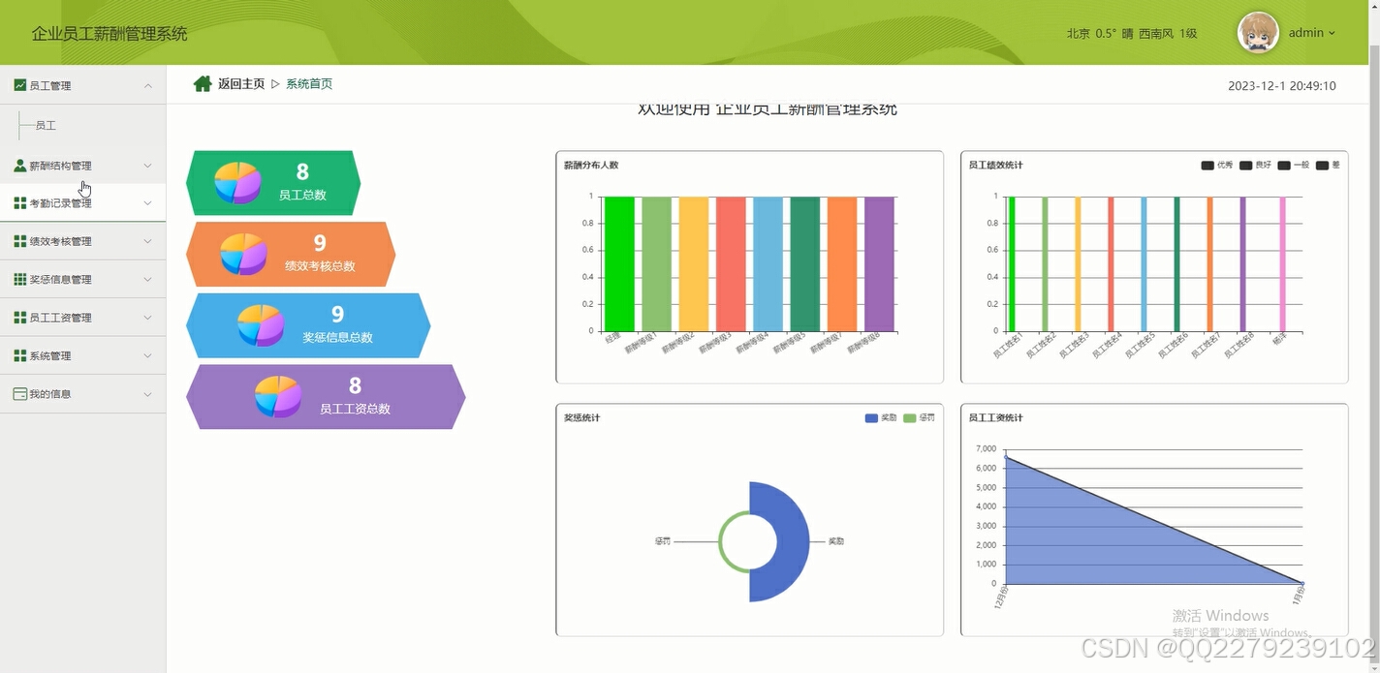Click the 员工工资管理 sidebar icon

tap(18, 317)
